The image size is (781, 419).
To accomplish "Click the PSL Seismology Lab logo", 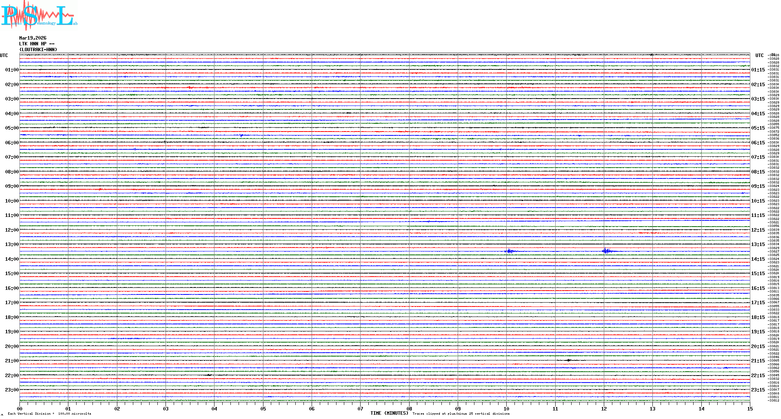I will tap(39, 16).
